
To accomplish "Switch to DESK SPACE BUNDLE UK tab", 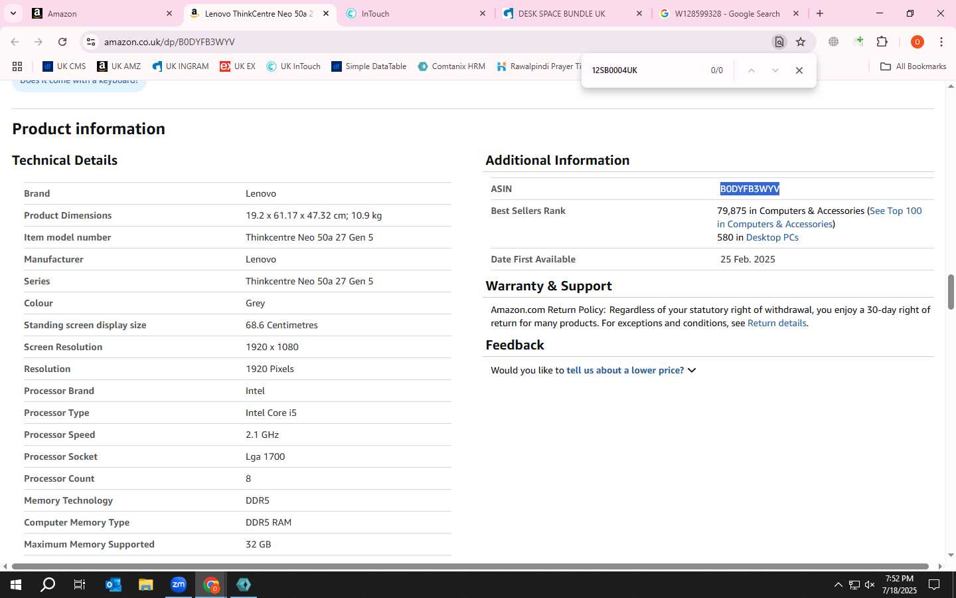I will 573,13.
